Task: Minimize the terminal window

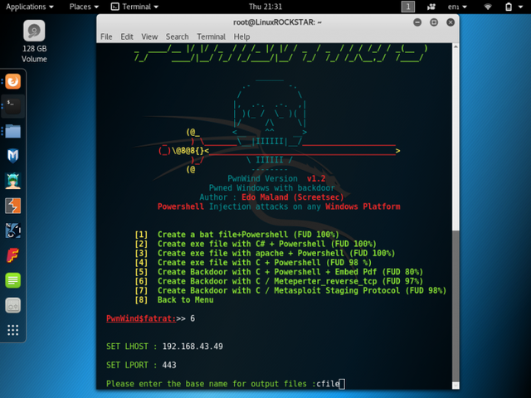Action: [x=417, y=22]
